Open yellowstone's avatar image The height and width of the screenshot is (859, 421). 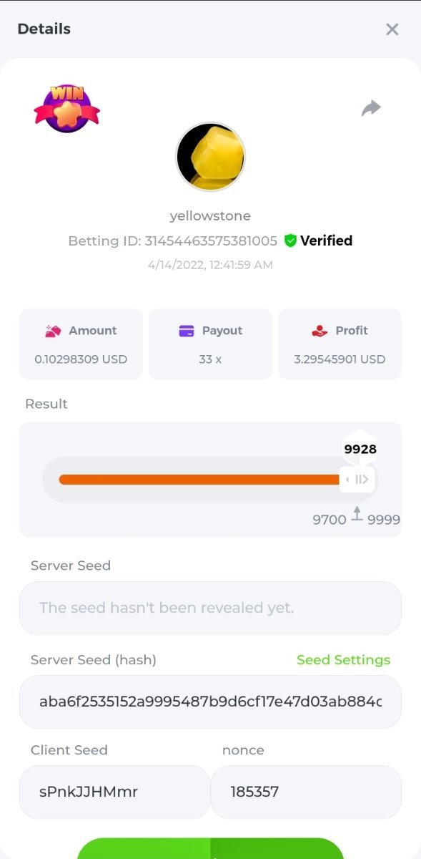coord(210,157)
